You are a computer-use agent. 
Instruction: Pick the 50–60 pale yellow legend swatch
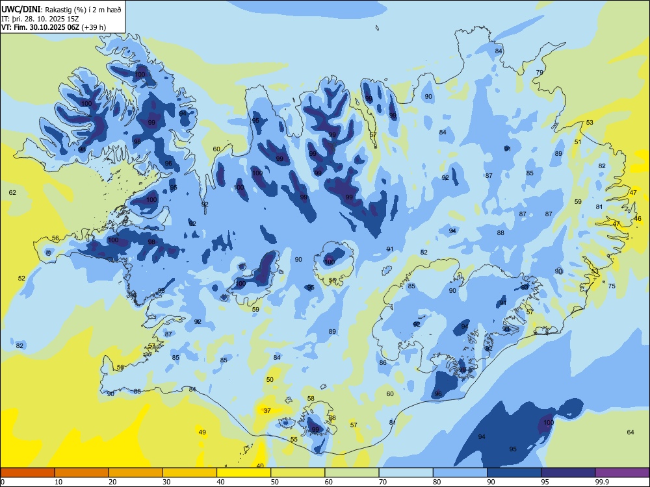298,473
